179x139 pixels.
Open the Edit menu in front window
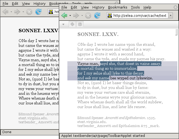coord(74,7)
